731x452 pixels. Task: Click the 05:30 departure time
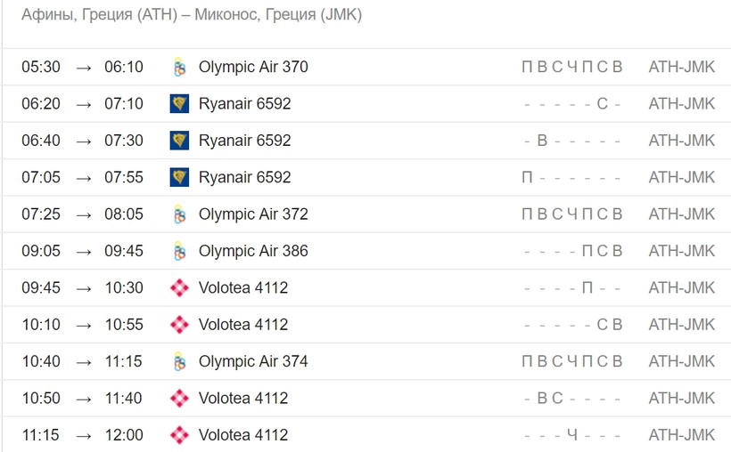[x=41, y=67]
